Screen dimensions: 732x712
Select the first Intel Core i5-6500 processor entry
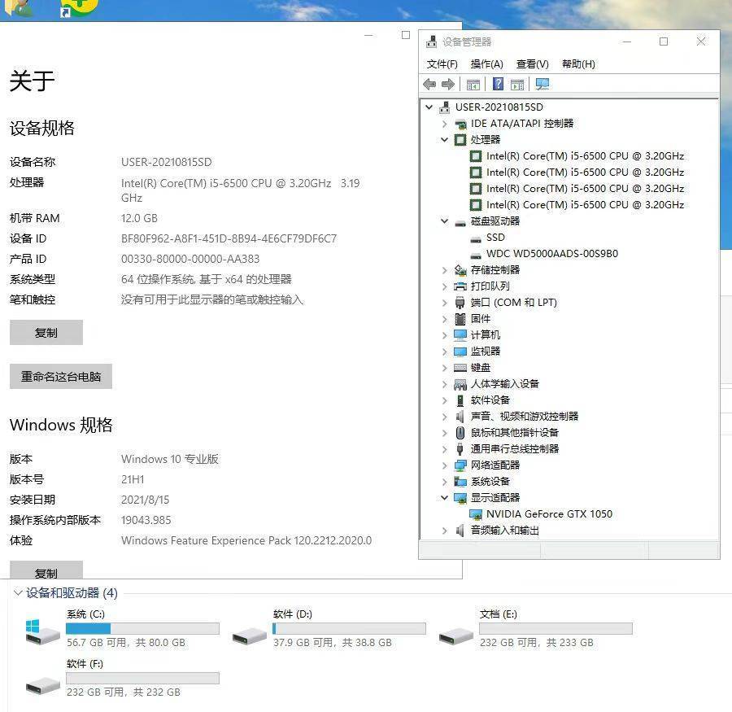[585, 156]
